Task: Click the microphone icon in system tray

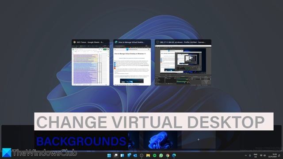Action: (250, 155)
